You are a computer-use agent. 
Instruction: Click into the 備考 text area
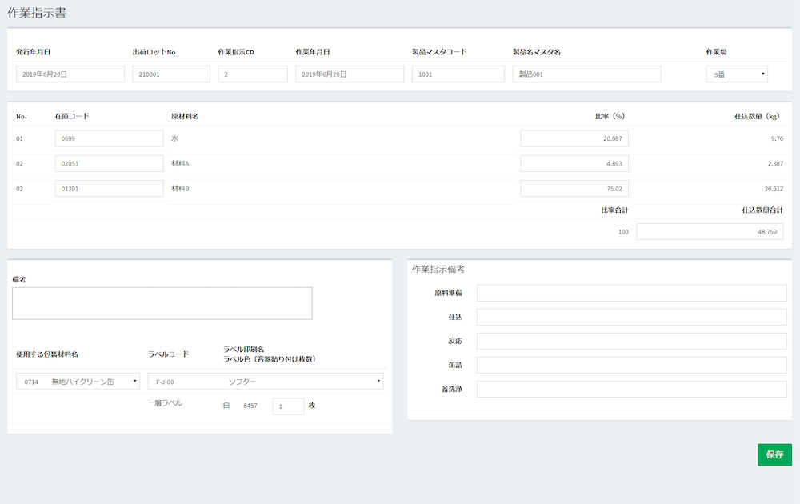(x=162, y=303)
